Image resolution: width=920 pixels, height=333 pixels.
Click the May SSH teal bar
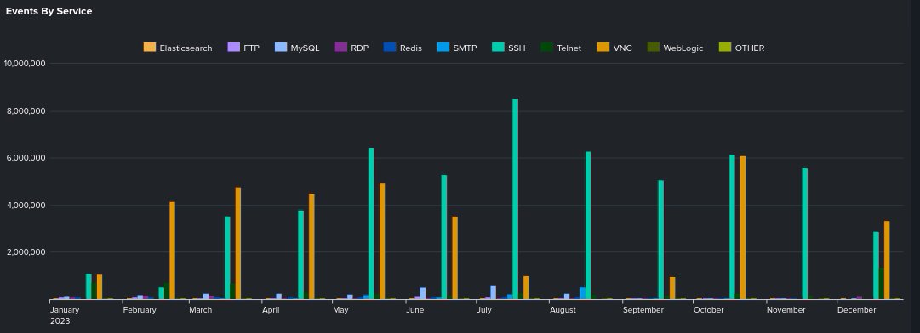click(371, 223)
